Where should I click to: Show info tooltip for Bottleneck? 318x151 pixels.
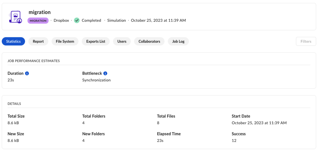[105, 73]
